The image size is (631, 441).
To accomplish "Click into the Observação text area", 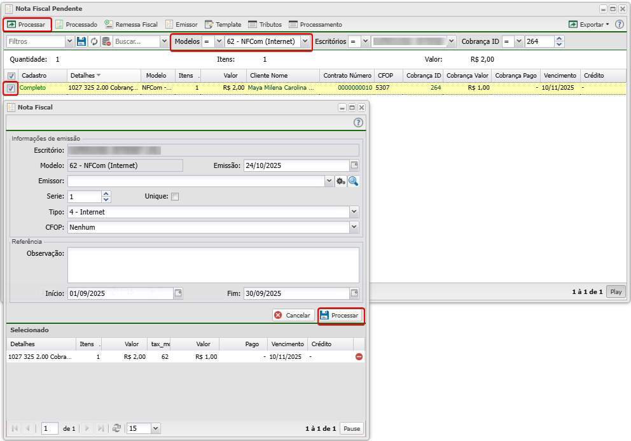I will (x=213, y=265).
